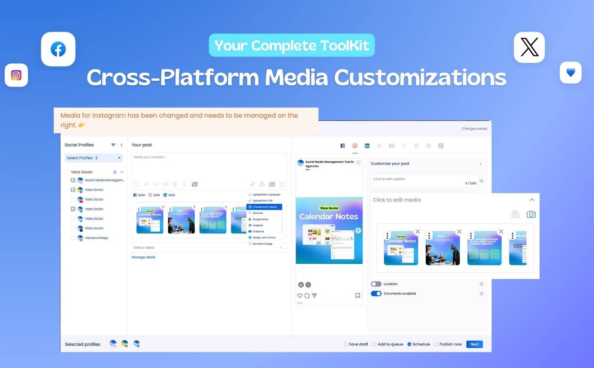Select Choose from library

tap(264, 207)
